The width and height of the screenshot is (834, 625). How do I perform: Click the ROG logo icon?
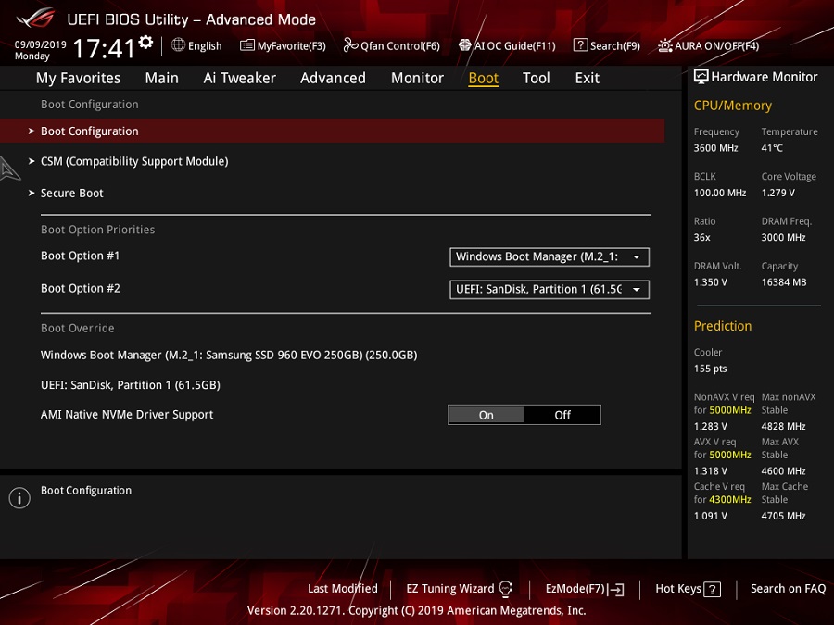tap(36, 18)
